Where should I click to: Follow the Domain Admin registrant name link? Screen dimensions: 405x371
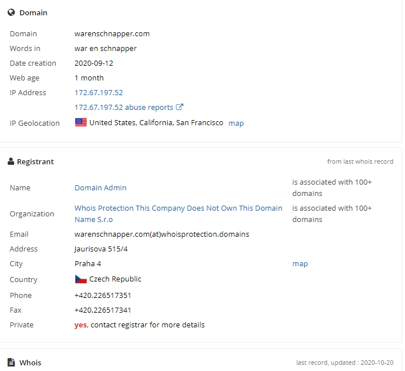(x=100, y=187)
